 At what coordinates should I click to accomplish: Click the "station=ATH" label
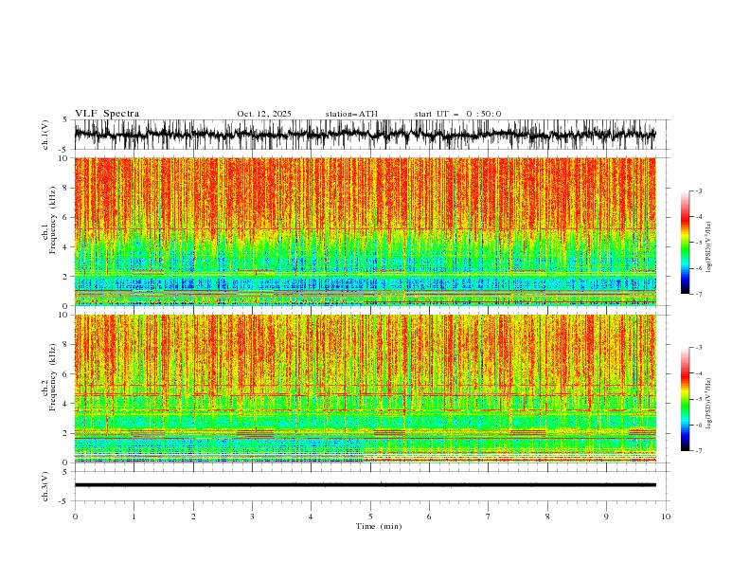coord(351,114)
